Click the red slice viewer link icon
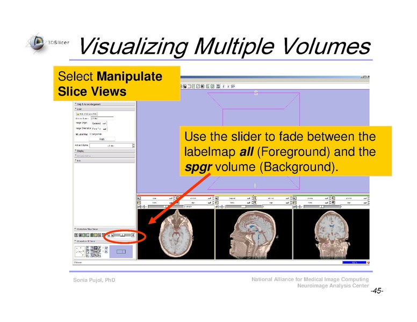The image size is (417, 322). tap(139, 207)
